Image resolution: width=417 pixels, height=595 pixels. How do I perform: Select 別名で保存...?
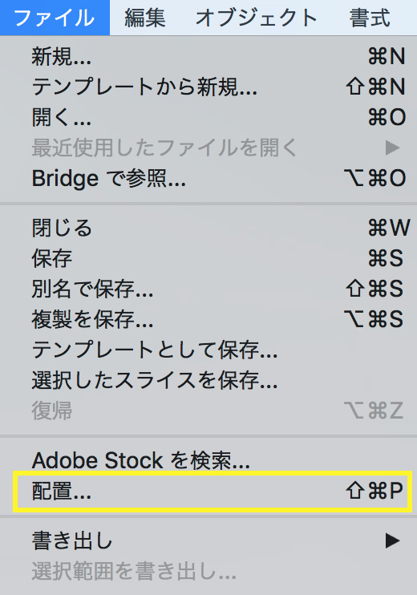208,289
